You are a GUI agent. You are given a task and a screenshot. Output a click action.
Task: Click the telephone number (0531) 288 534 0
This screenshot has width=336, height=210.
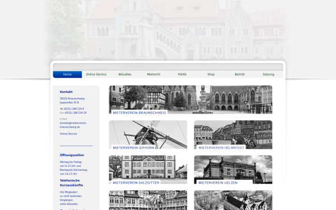point(74,109)
